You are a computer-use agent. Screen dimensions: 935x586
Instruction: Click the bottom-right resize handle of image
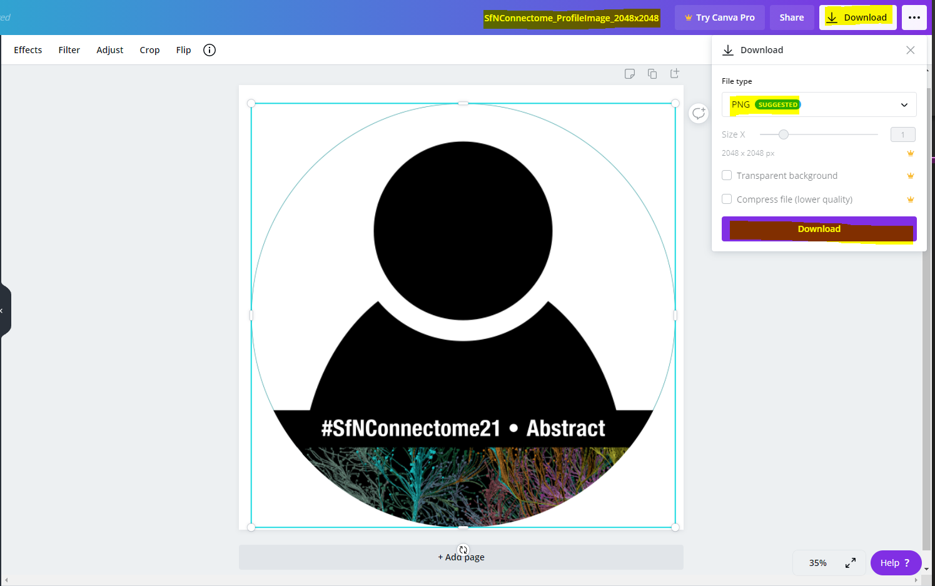tap(675, 527)
